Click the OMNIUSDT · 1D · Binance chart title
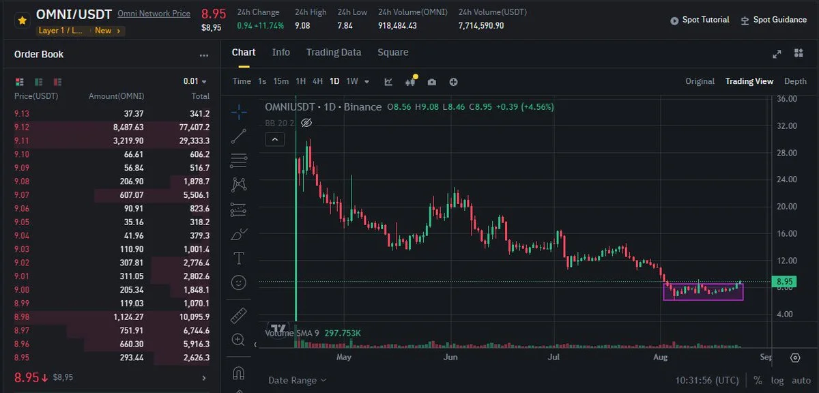Screen dimensions: 819x393 (324, 107)
